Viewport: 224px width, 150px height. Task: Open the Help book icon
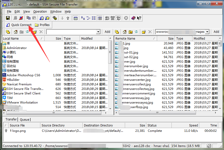coord(133,18)
